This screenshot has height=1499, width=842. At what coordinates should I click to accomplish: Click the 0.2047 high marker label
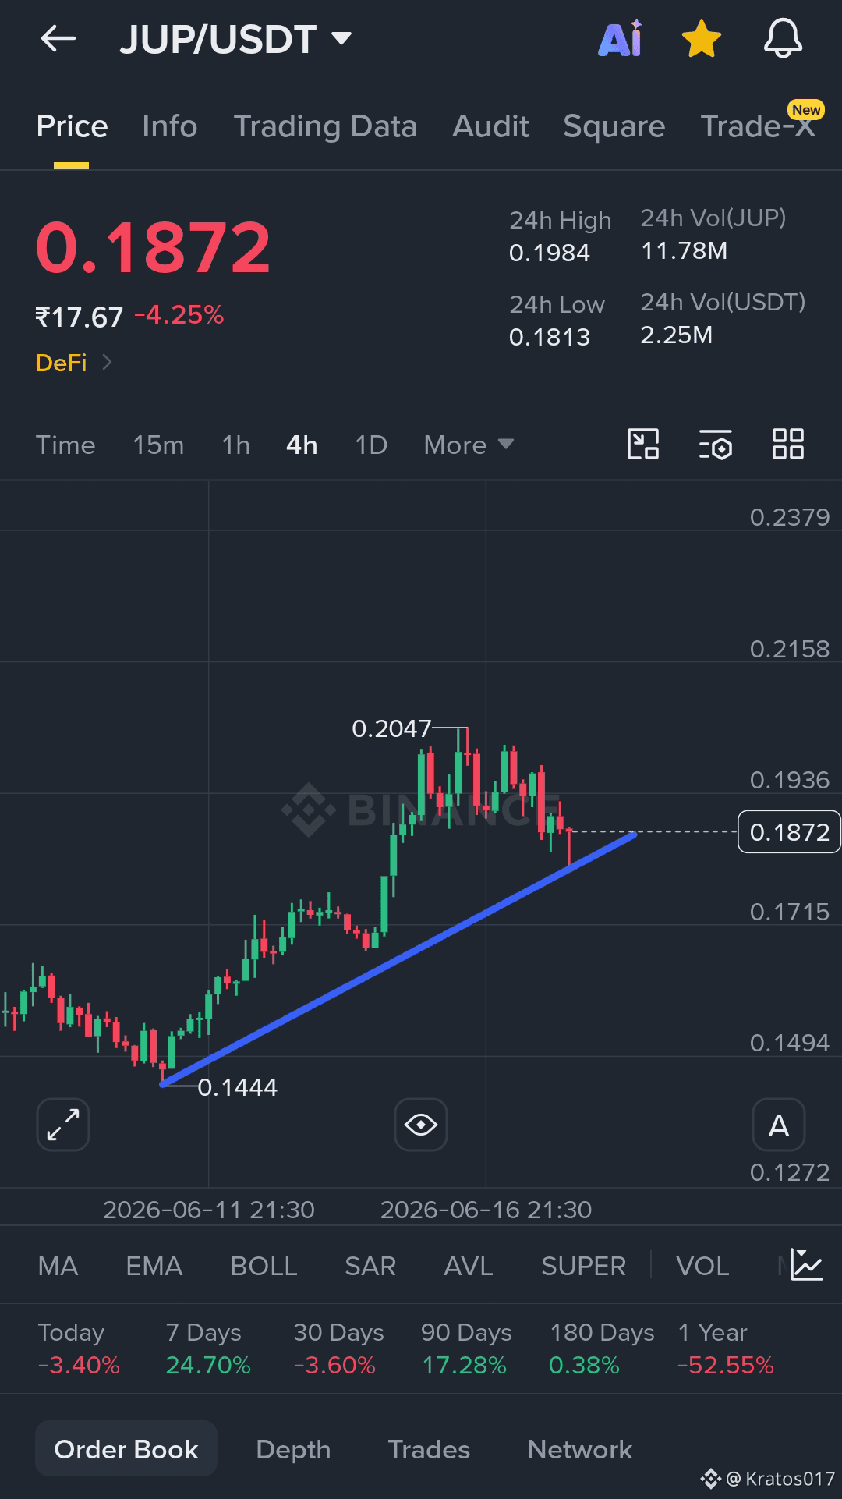(391, 728)
